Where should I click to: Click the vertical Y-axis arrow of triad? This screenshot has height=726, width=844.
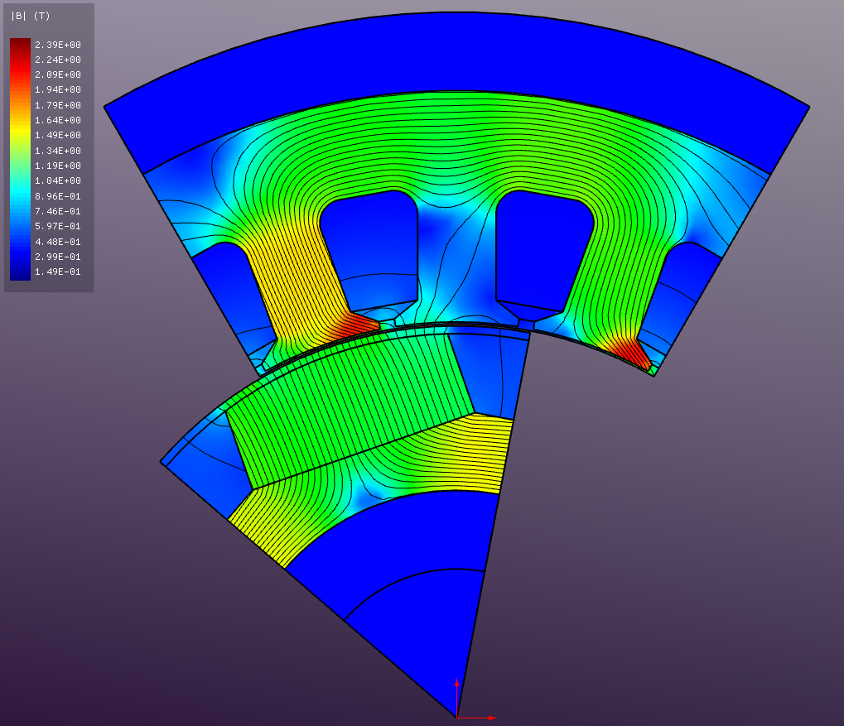[x=456, y=685]
